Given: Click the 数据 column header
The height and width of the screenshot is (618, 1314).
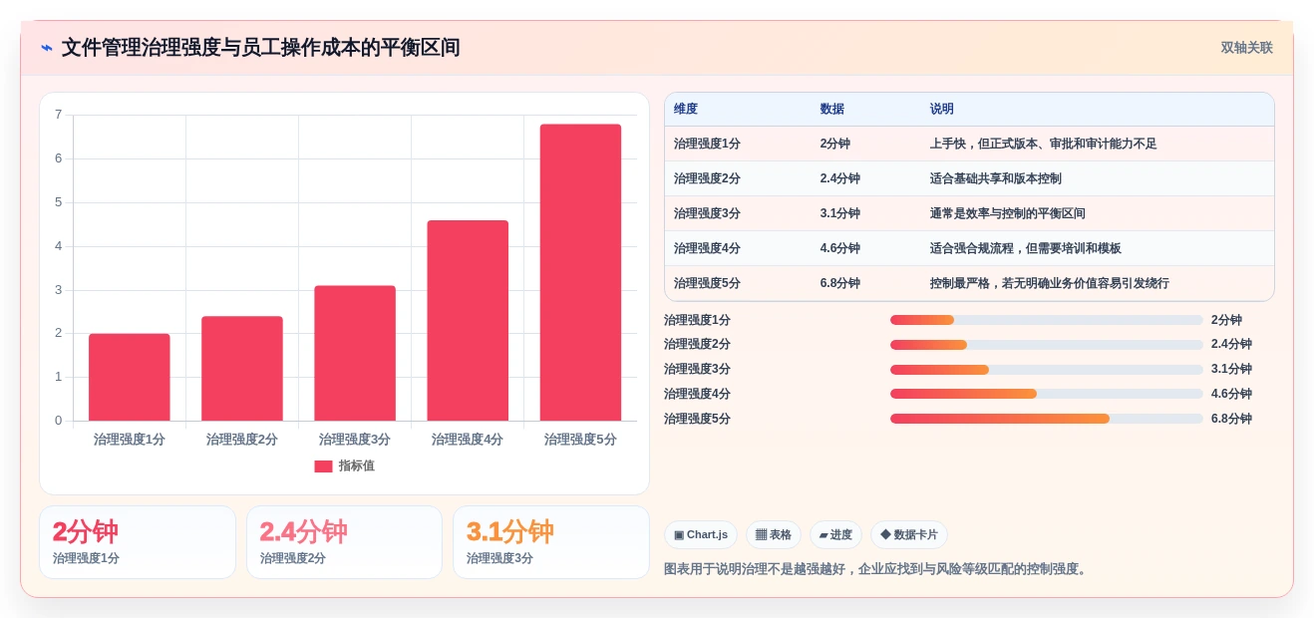Looking at the screenshot, I should tap(832, 110).
